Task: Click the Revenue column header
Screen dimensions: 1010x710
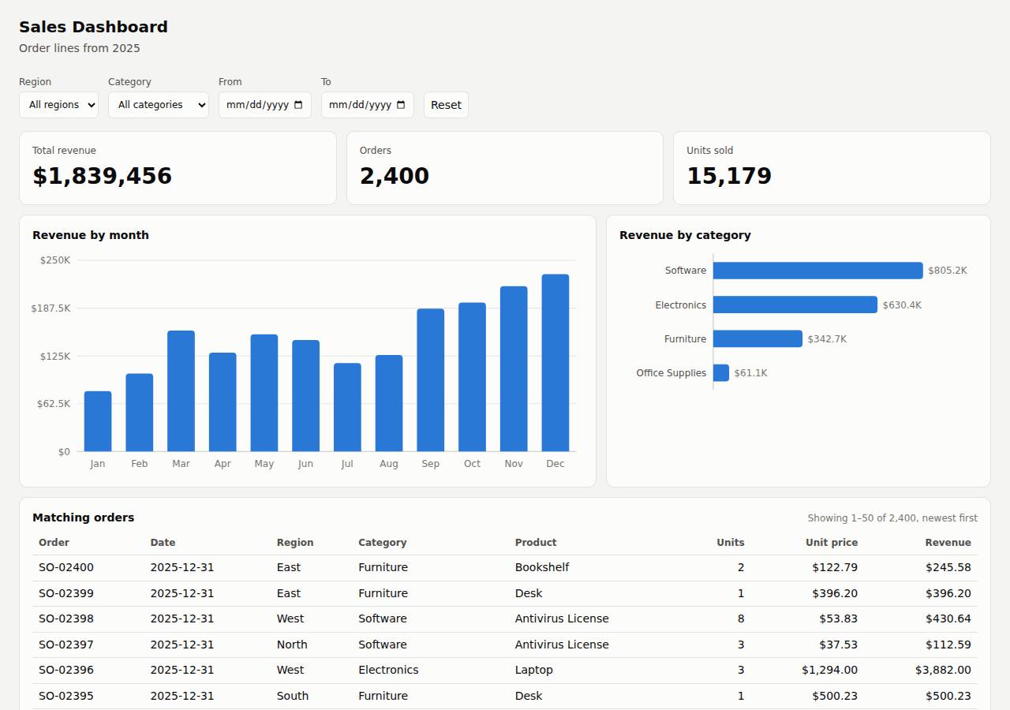Action: [x=948, y=543]
